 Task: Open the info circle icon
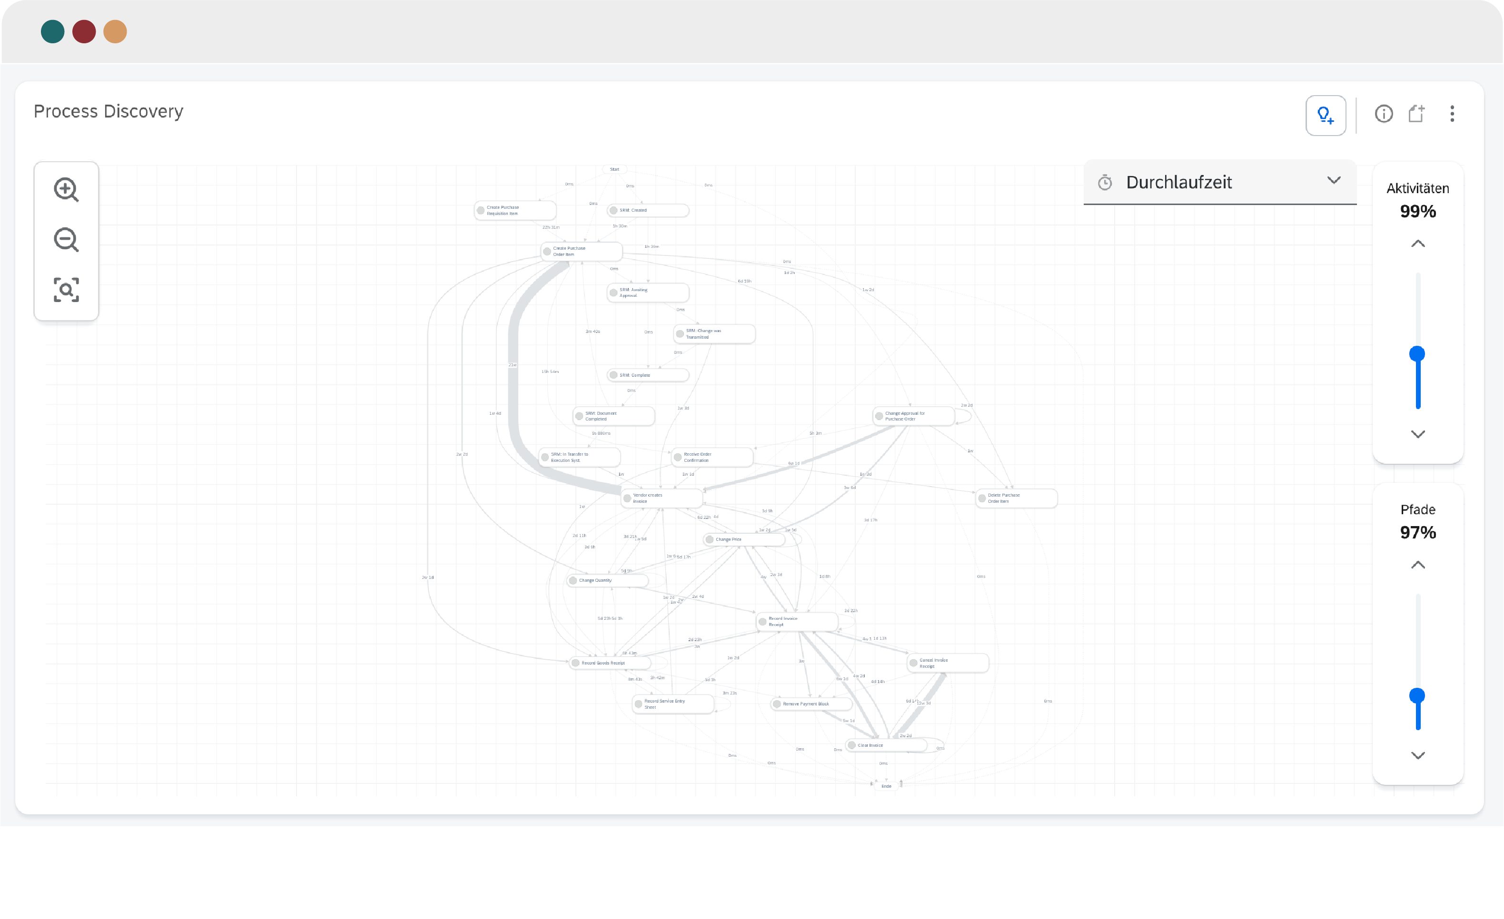pyautogui.click(x=1383, y=114)
